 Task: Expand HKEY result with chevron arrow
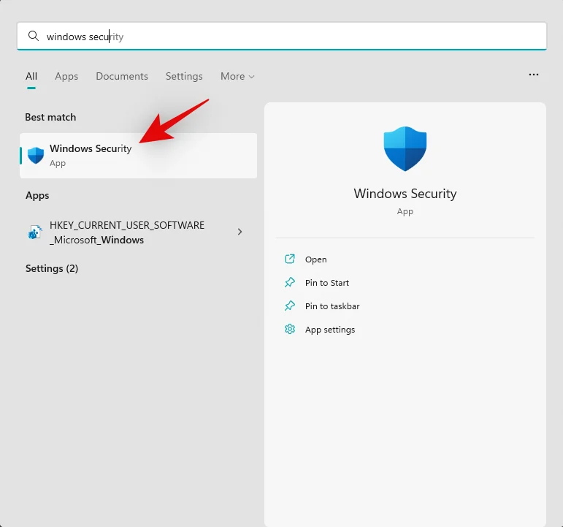(x=240, y=232)
